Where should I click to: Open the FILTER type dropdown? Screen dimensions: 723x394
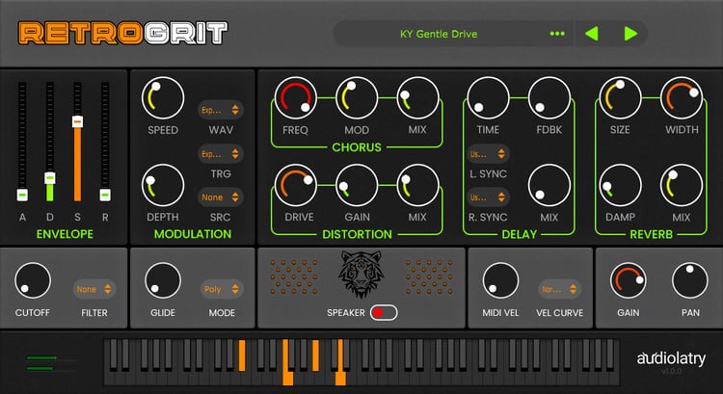94,289
